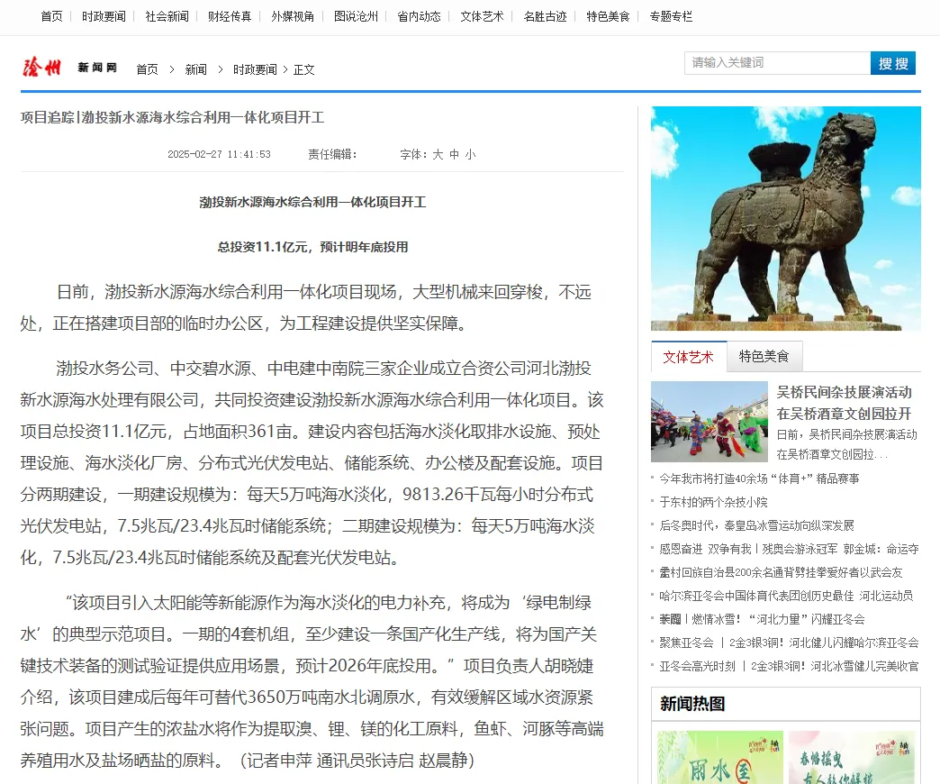Visit 名胜古迹 section

(545, 16)
